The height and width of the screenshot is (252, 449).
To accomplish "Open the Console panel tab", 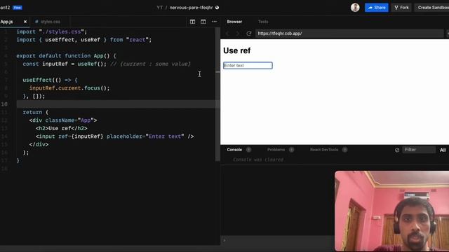I will [x=234, y=150].
